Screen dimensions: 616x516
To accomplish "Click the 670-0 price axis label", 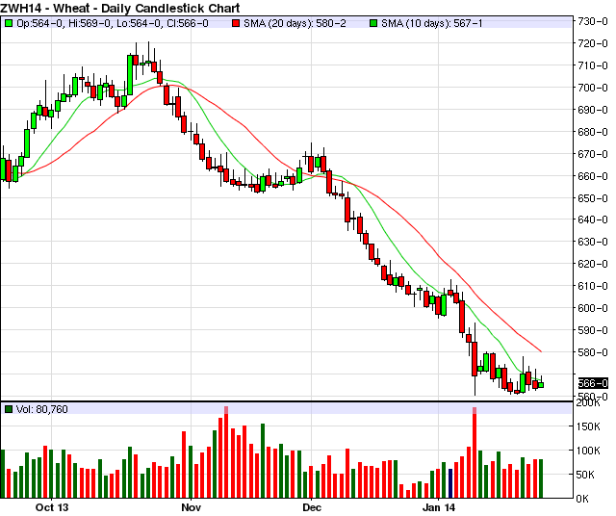I will pos(593,154).
